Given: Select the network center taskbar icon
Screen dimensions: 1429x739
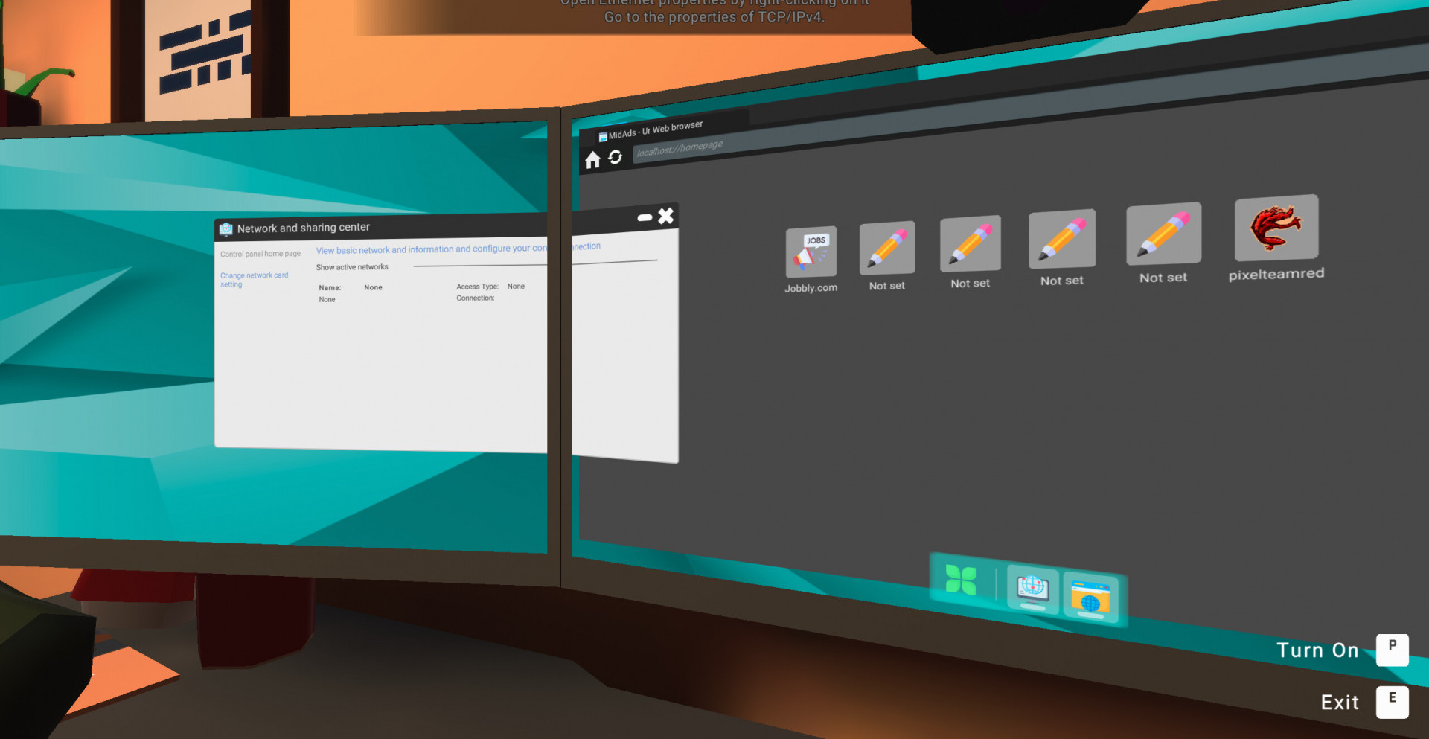Looking at the screenshot, I should [x=1032, y=589].
